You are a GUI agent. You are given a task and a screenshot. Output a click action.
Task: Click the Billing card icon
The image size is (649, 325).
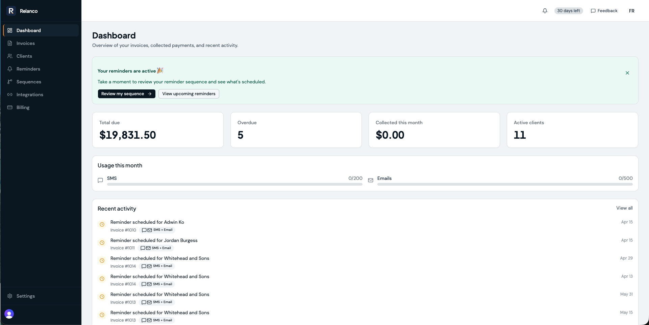point(10,107)
